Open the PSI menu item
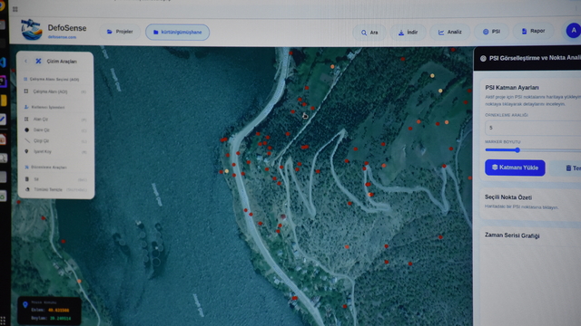This screenshot has width=581, height=326. [x=491, y=32]
